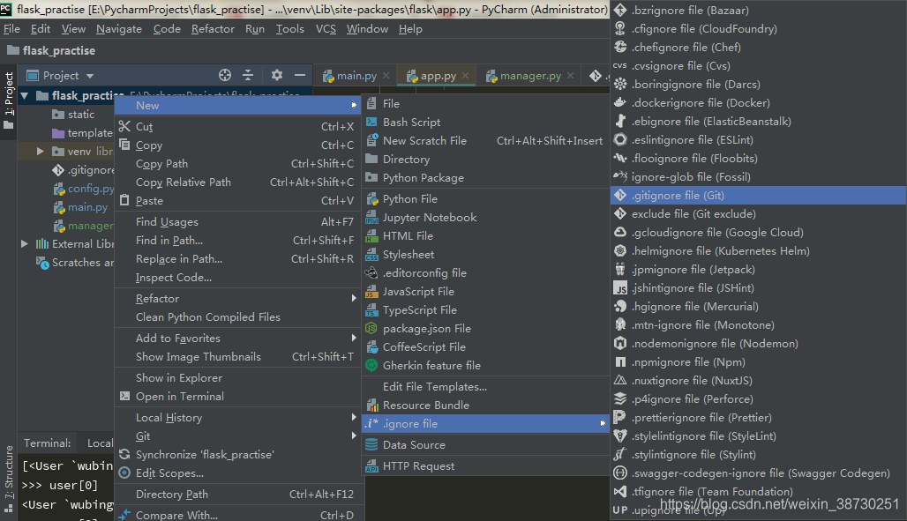
Task: Click Find in Path... entry
Action: tap(237, 241)
